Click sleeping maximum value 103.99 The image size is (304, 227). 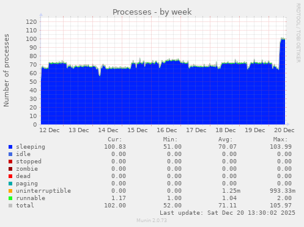point(281,147)
